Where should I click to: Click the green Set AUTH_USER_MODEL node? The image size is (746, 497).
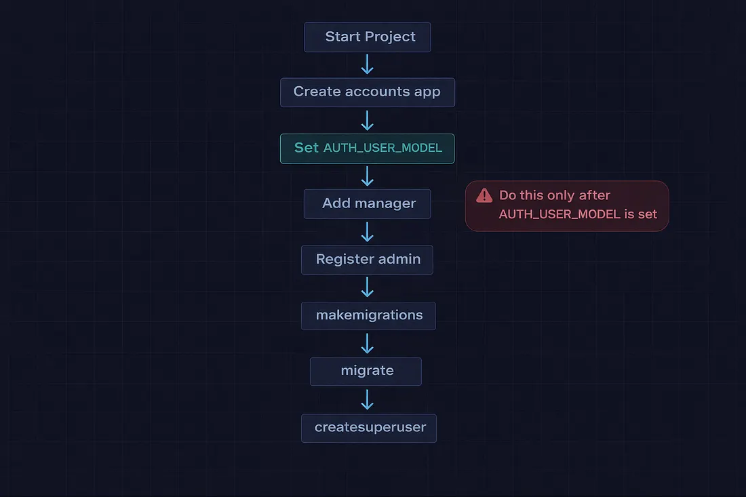point(367,148)
